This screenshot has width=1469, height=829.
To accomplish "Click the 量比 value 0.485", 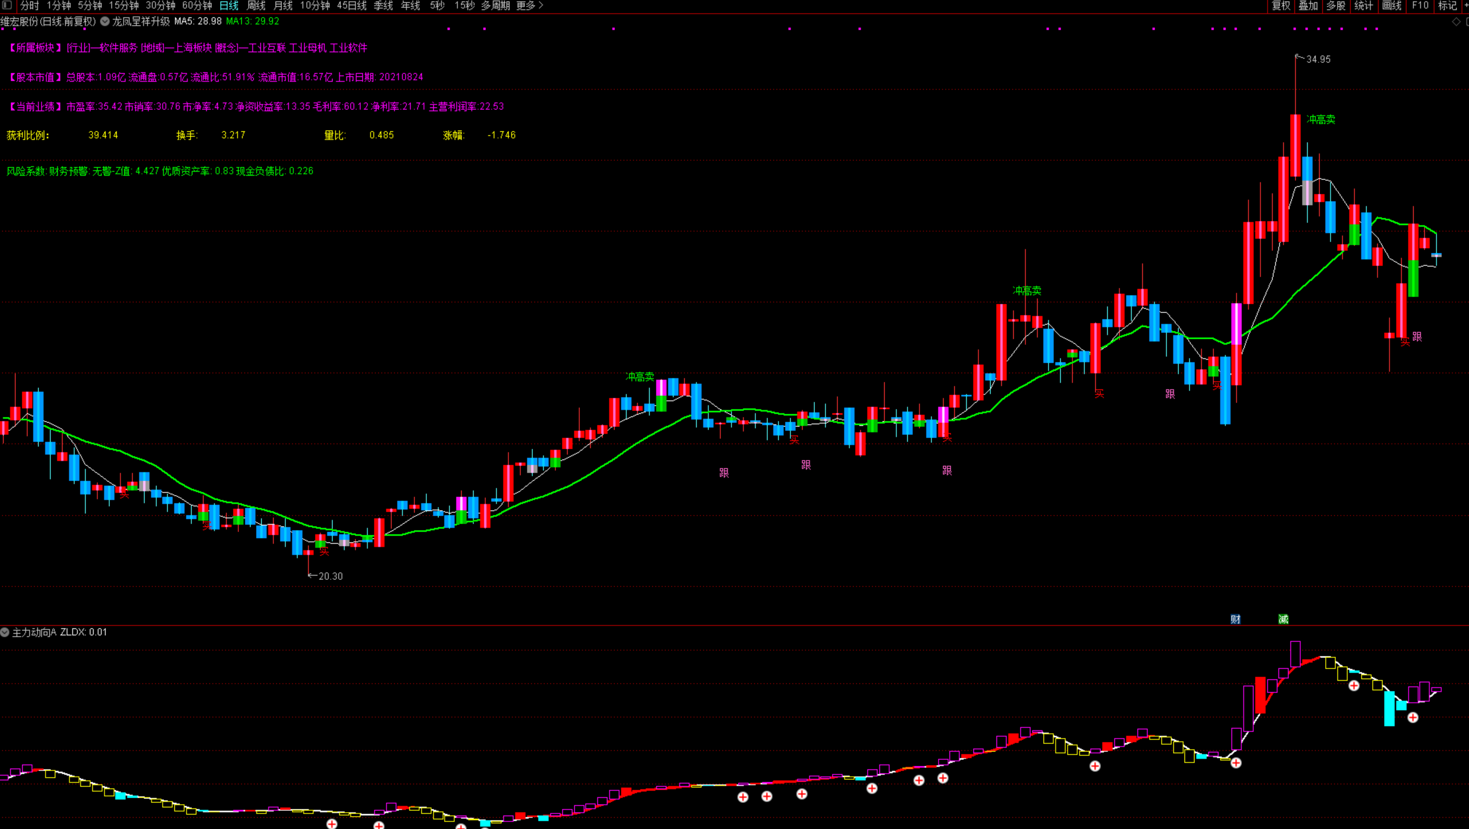I will tap(381, 135).
